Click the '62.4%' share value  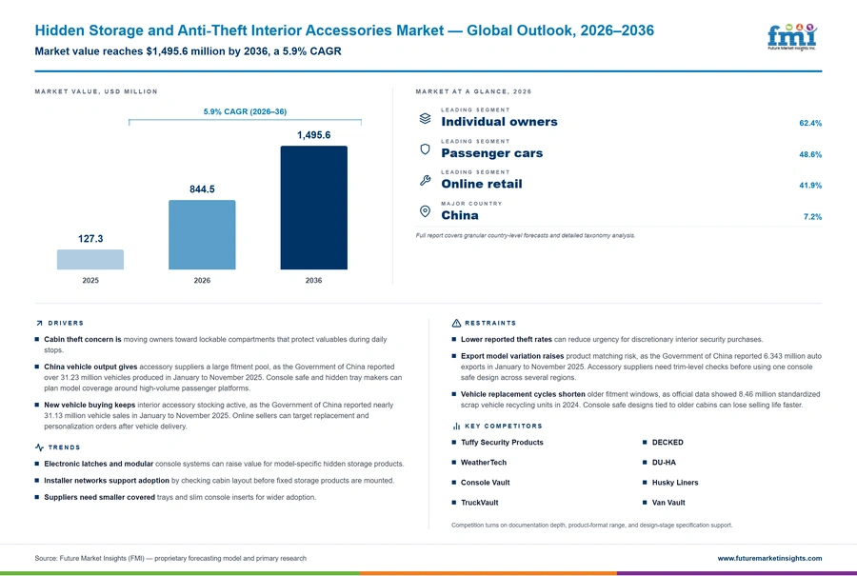(x=810, y=123)
